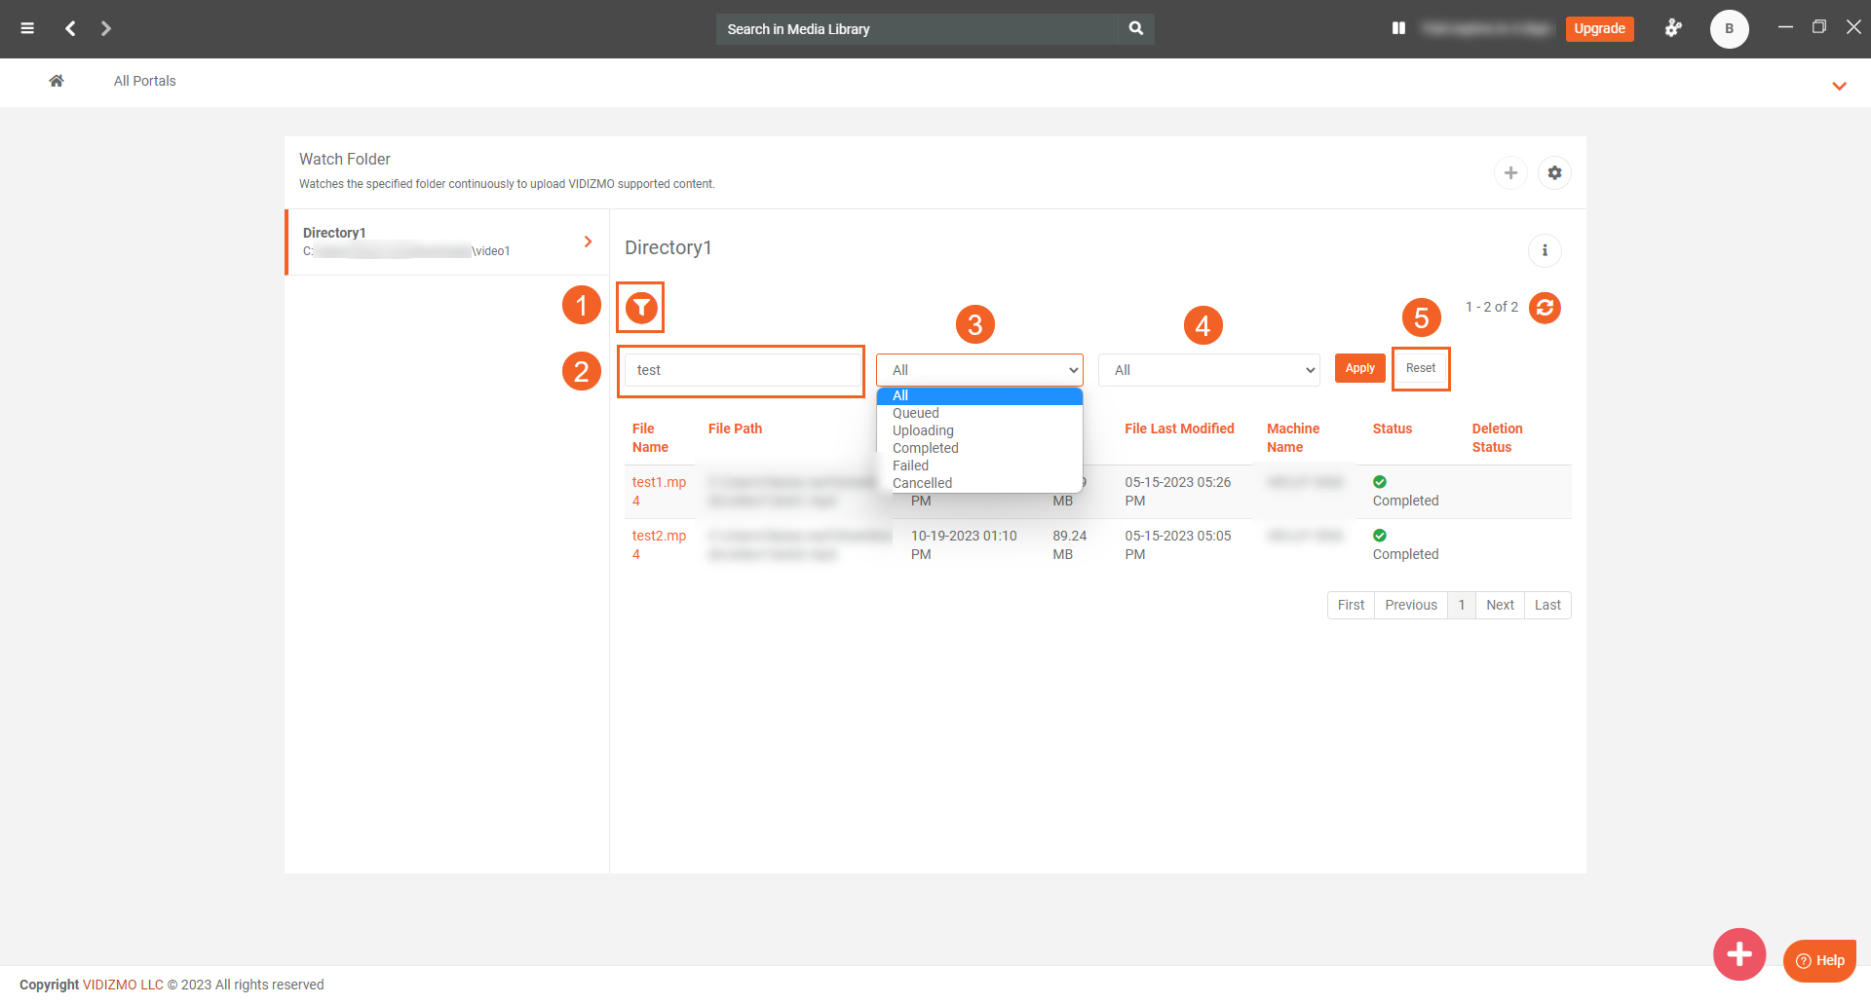Open the second All filter dropdown
This screenshot has width=1871, height=1005.
click(1208, 370)
